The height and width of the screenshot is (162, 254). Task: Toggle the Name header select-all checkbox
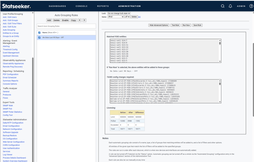tap(39, 33)
